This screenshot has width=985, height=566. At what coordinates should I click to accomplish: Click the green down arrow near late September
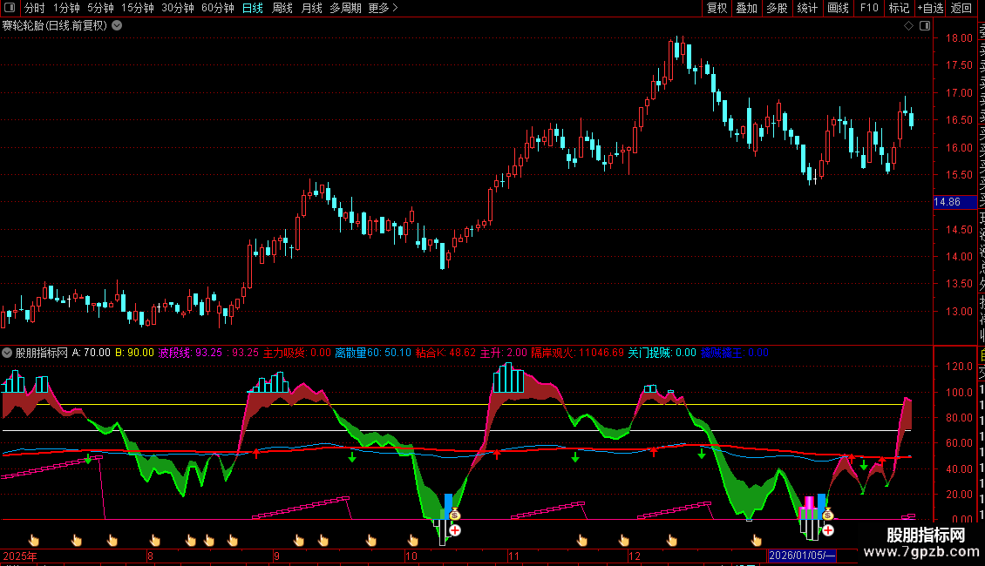pyautogui.click(x=352, y=457)
